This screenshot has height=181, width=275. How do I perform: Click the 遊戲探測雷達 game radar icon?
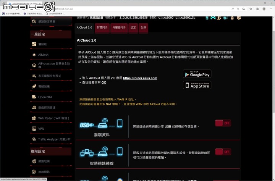[x=34, y=108]
